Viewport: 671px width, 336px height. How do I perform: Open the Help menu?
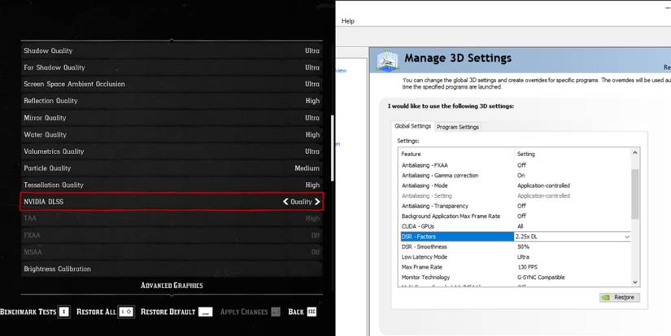pos(348,21)
